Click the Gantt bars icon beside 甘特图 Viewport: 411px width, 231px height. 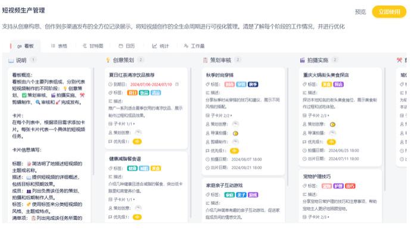85,46
